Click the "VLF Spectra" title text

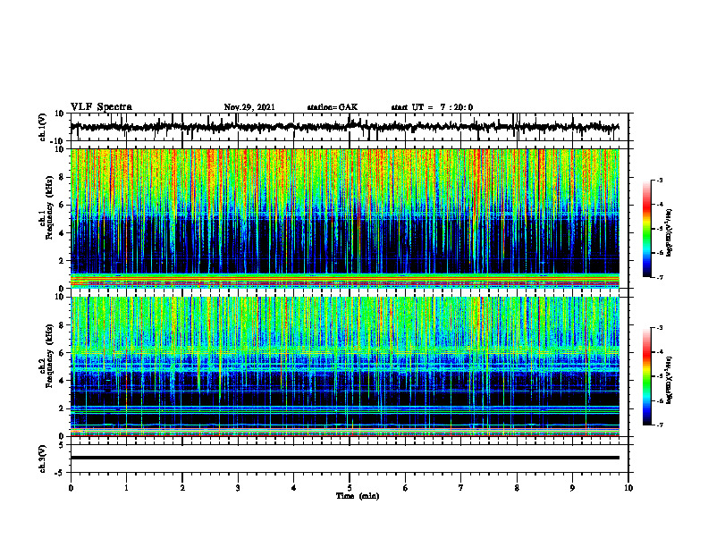pos(101,107)
